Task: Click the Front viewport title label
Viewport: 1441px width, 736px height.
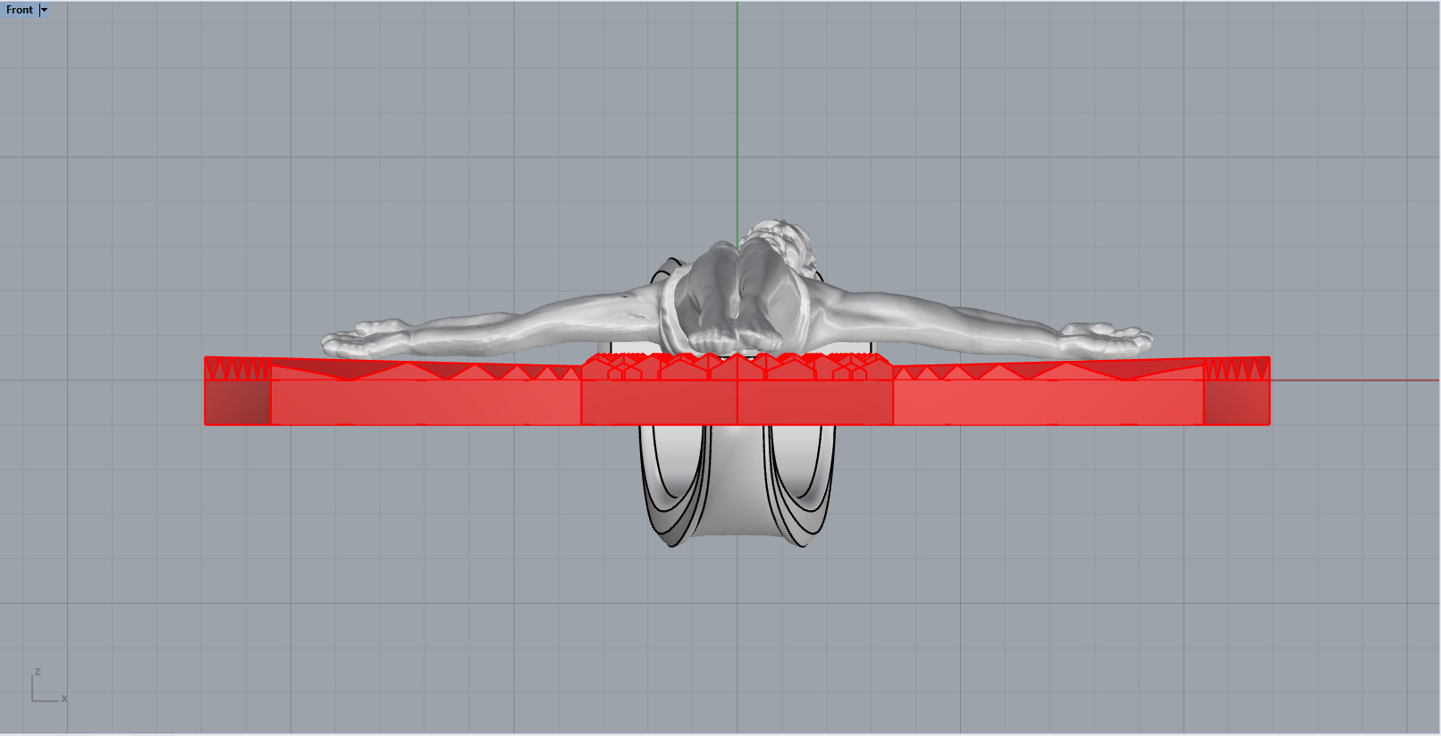Action: (19, 10)
